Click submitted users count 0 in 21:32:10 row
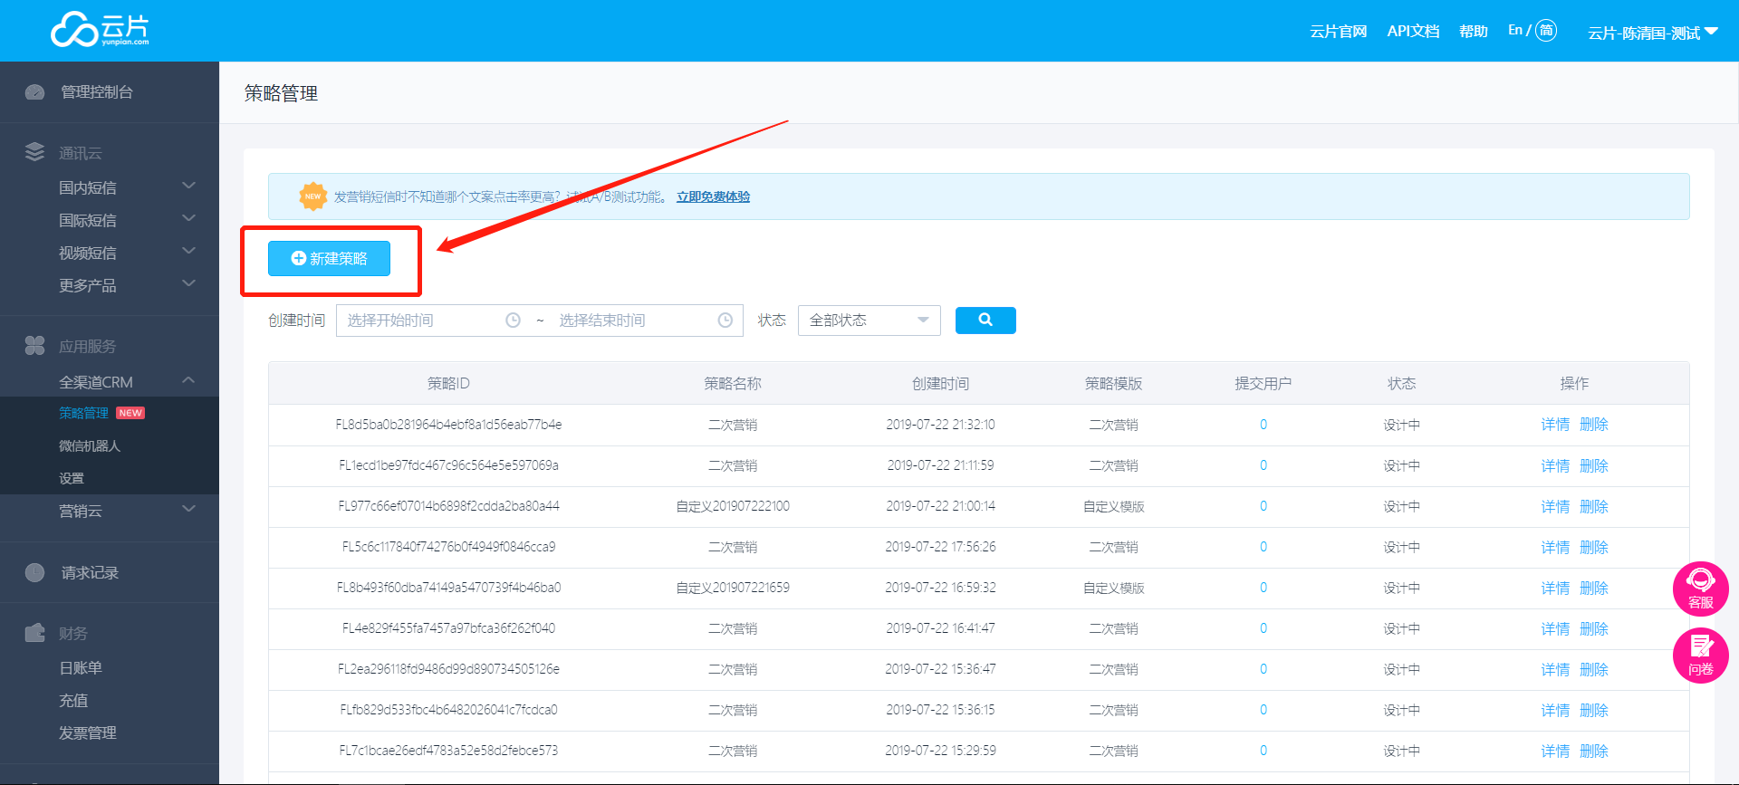The image size is (1739, 785). 1263,425
